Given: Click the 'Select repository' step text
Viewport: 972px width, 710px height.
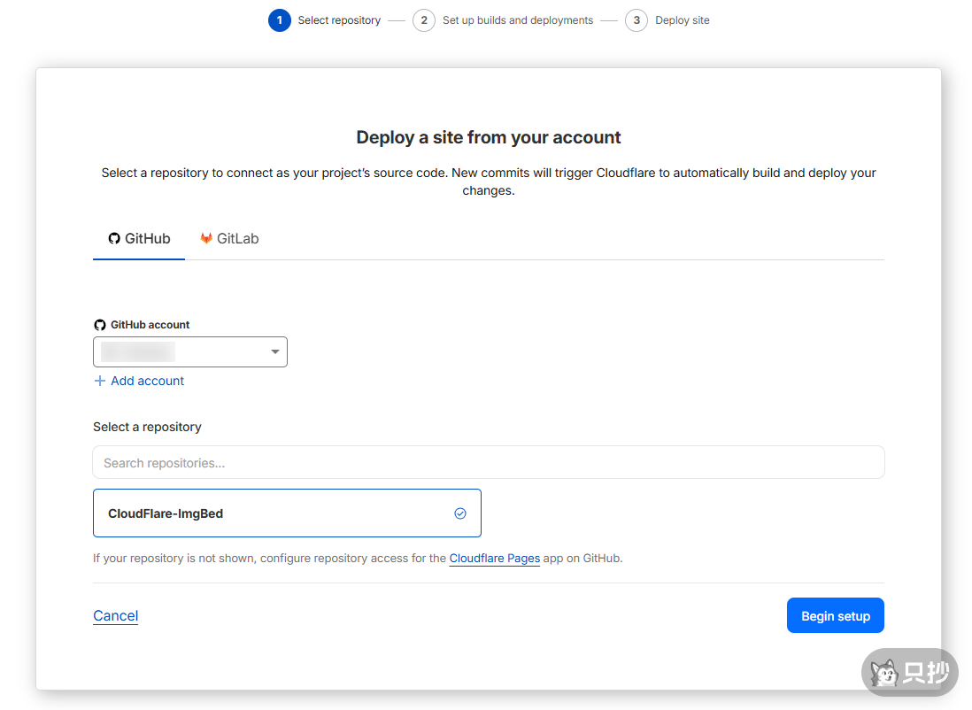Looking at the screenshot, I should pyautogui.click(x=339, y=20).
